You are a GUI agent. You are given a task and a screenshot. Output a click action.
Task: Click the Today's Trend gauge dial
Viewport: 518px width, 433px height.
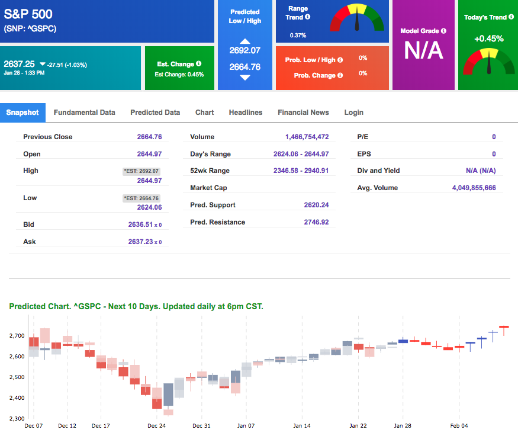point(488,62)
